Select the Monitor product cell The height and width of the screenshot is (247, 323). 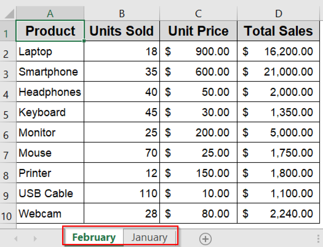[x=50, y=132]
